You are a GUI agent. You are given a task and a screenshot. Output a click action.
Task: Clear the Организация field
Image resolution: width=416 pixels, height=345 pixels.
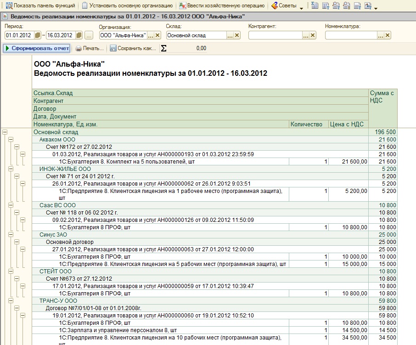157,35
